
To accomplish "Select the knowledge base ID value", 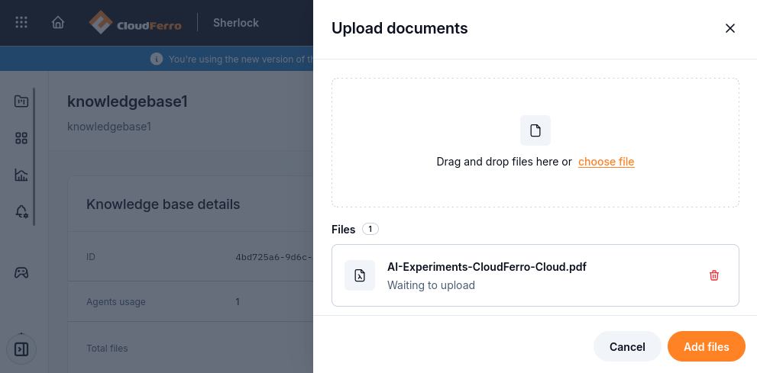I will click(273, 257).
